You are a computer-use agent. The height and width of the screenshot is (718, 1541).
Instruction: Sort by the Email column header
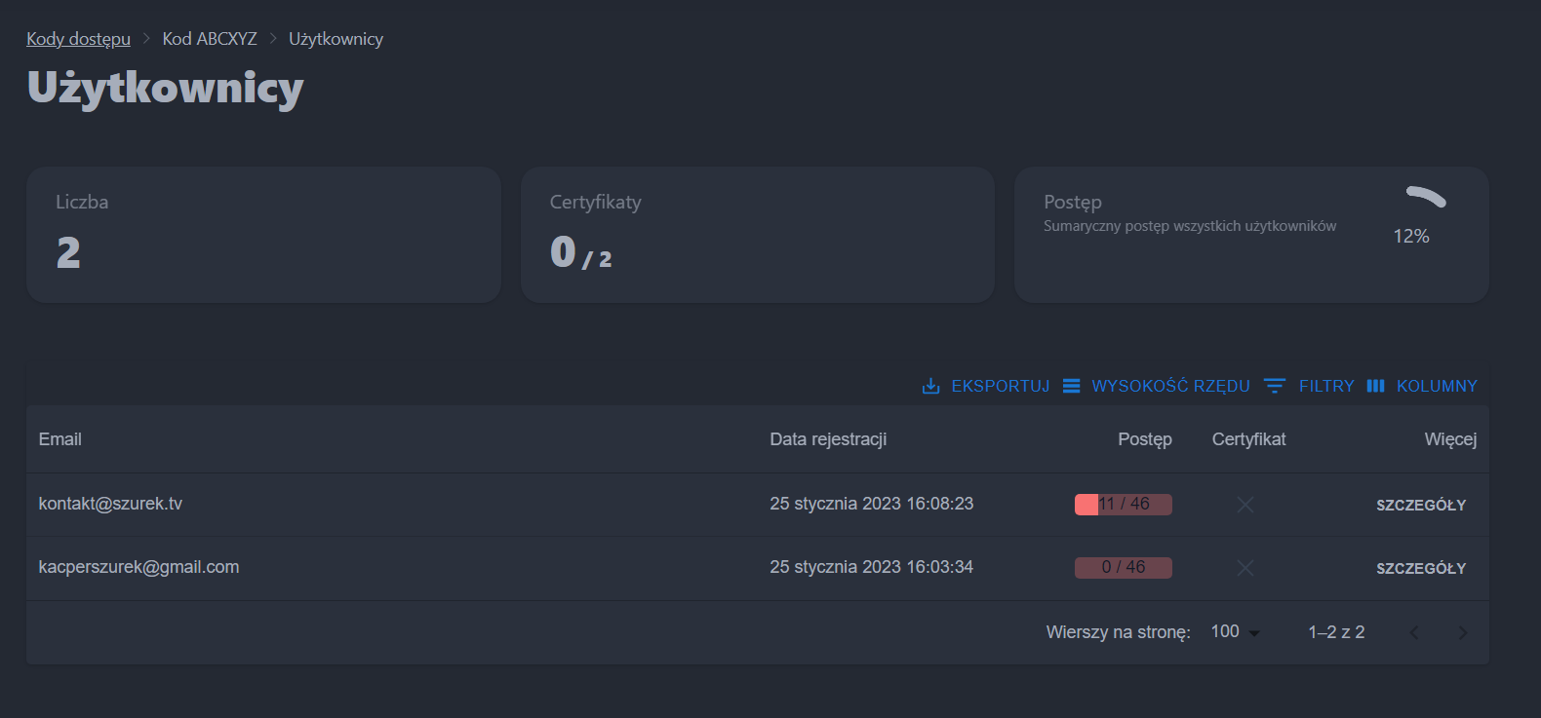tap(60, 439)
